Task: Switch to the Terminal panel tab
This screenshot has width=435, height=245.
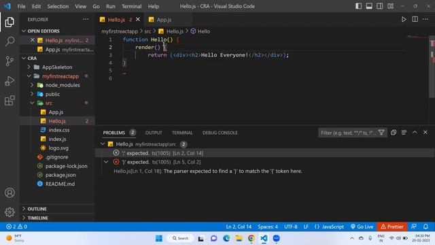Action: pyautogui.click(x=182, y=133)
